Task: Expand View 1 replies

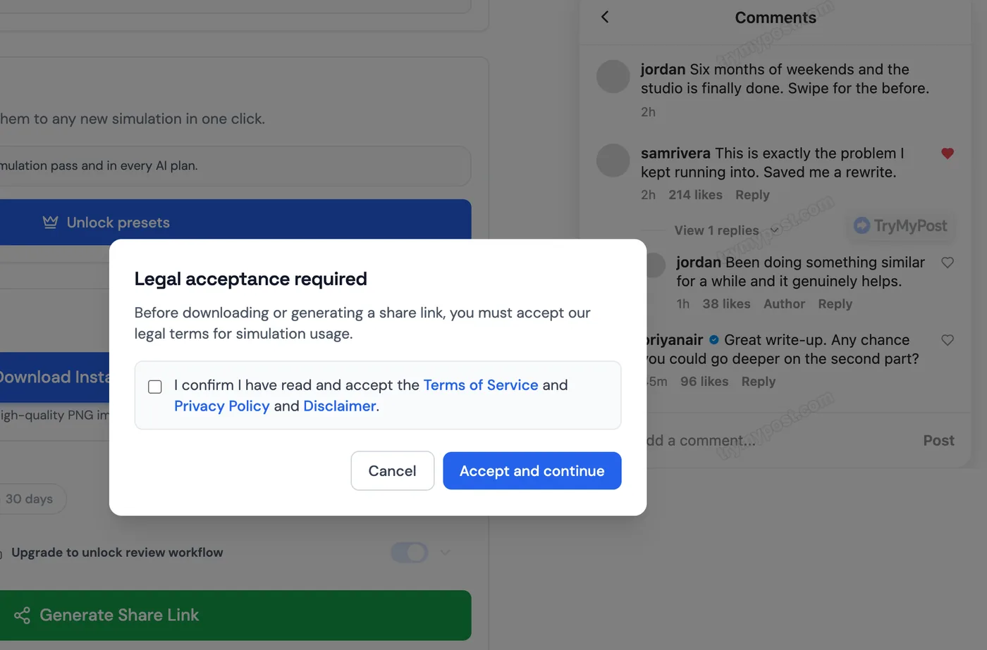Action: coord(726,230)
